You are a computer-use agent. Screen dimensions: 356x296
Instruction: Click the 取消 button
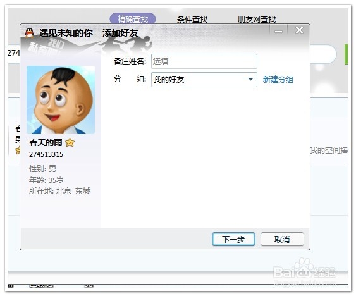282,239
